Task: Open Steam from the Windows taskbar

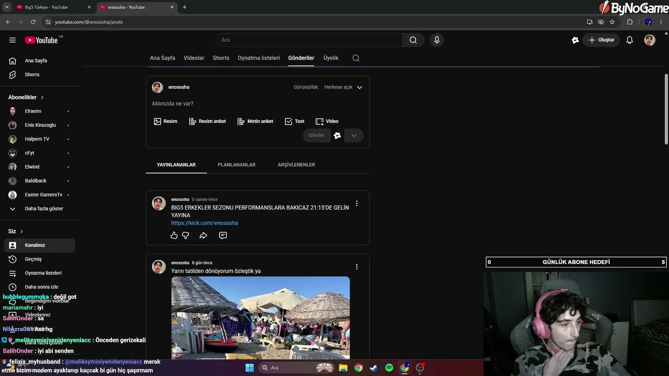Action: click(374, 368)
